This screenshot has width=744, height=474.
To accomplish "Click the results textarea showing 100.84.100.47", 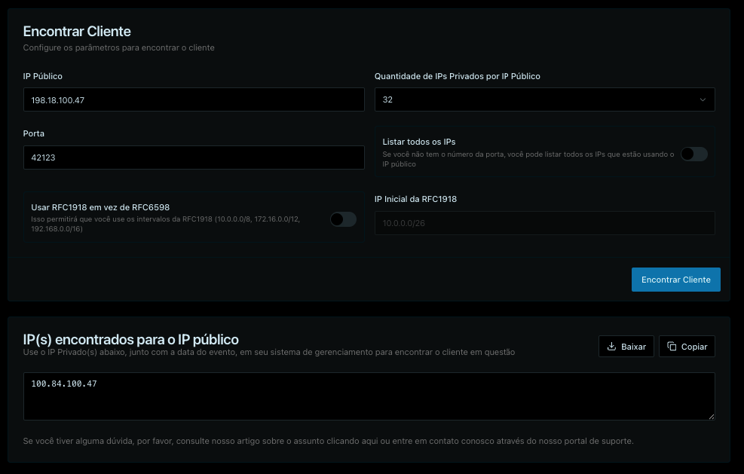I will coord(369,396).
